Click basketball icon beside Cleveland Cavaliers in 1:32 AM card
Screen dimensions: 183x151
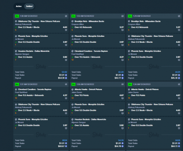tap(72, 51)
